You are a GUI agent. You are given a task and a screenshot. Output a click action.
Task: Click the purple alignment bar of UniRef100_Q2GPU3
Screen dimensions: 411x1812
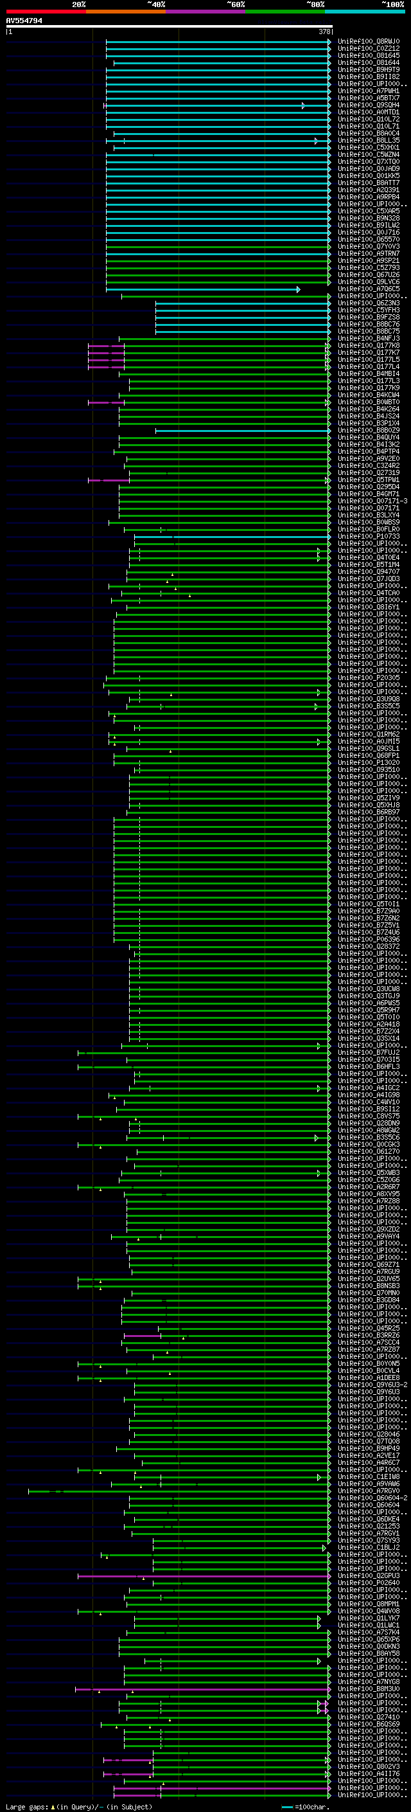(204, 1575)
